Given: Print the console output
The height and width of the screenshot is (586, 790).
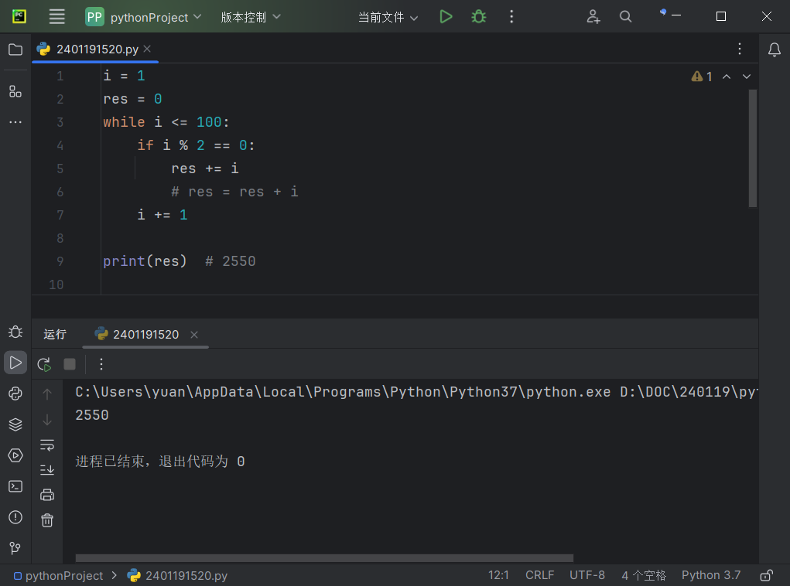Looking at the screenshot, I should click(x=47, y=495).
